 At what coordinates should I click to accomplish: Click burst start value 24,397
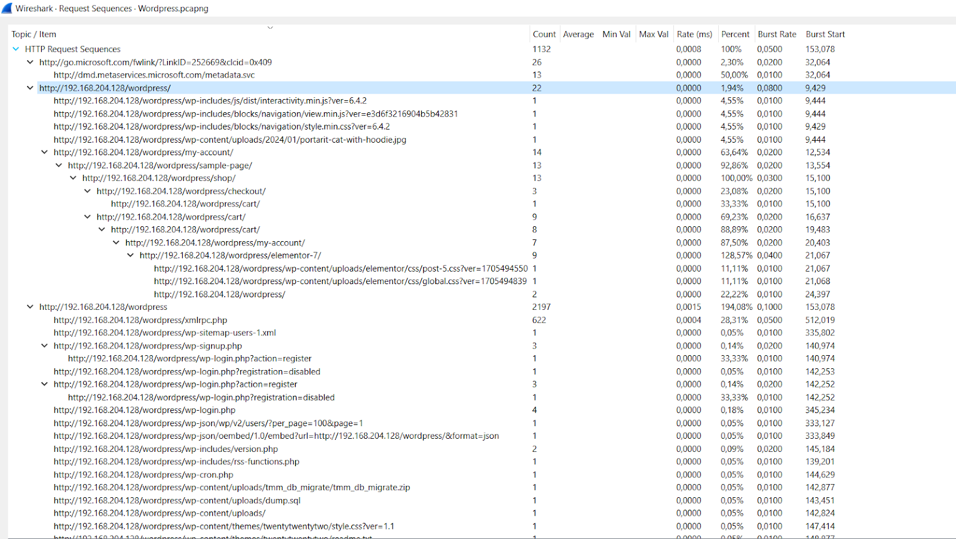click(818, 294)
